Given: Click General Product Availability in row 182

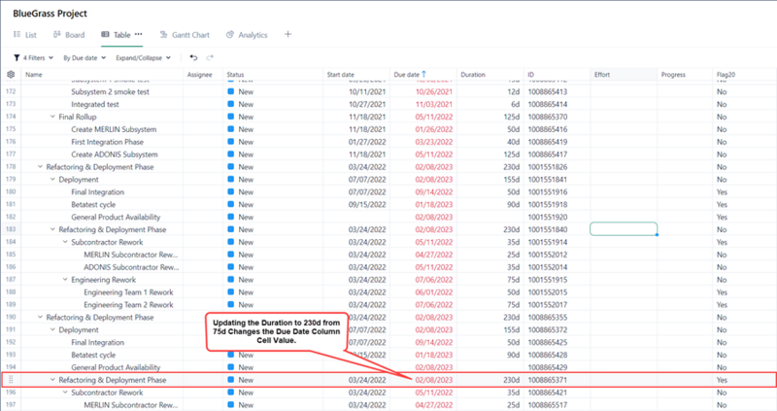Looking at the screenshot, I should tap(116, 217).
